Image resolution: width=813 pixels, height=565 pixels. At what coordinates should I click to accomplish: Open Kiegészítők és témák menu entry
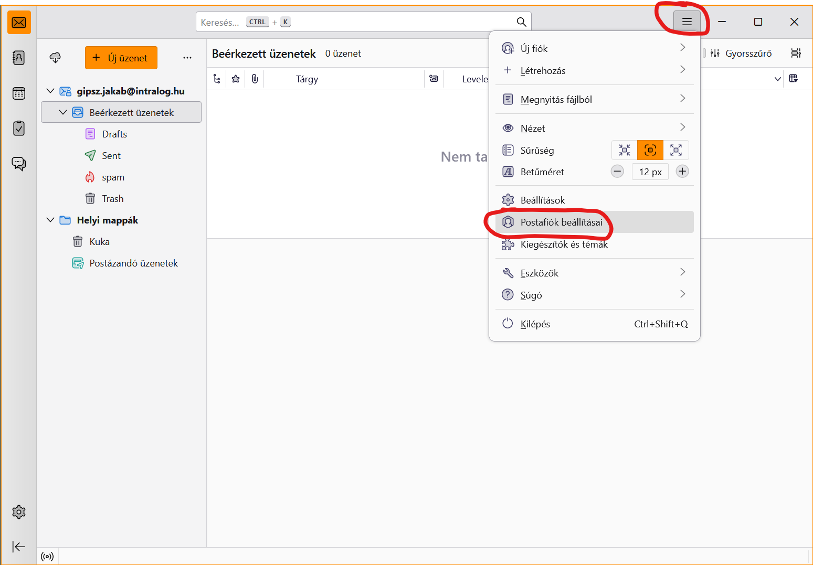click(x=564, y=244)
